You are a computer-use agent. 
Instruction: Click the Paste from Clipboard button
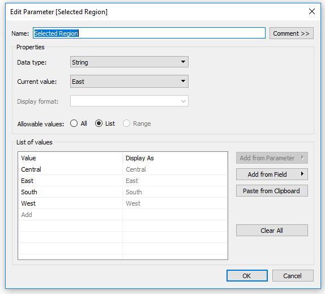(272, 191)
